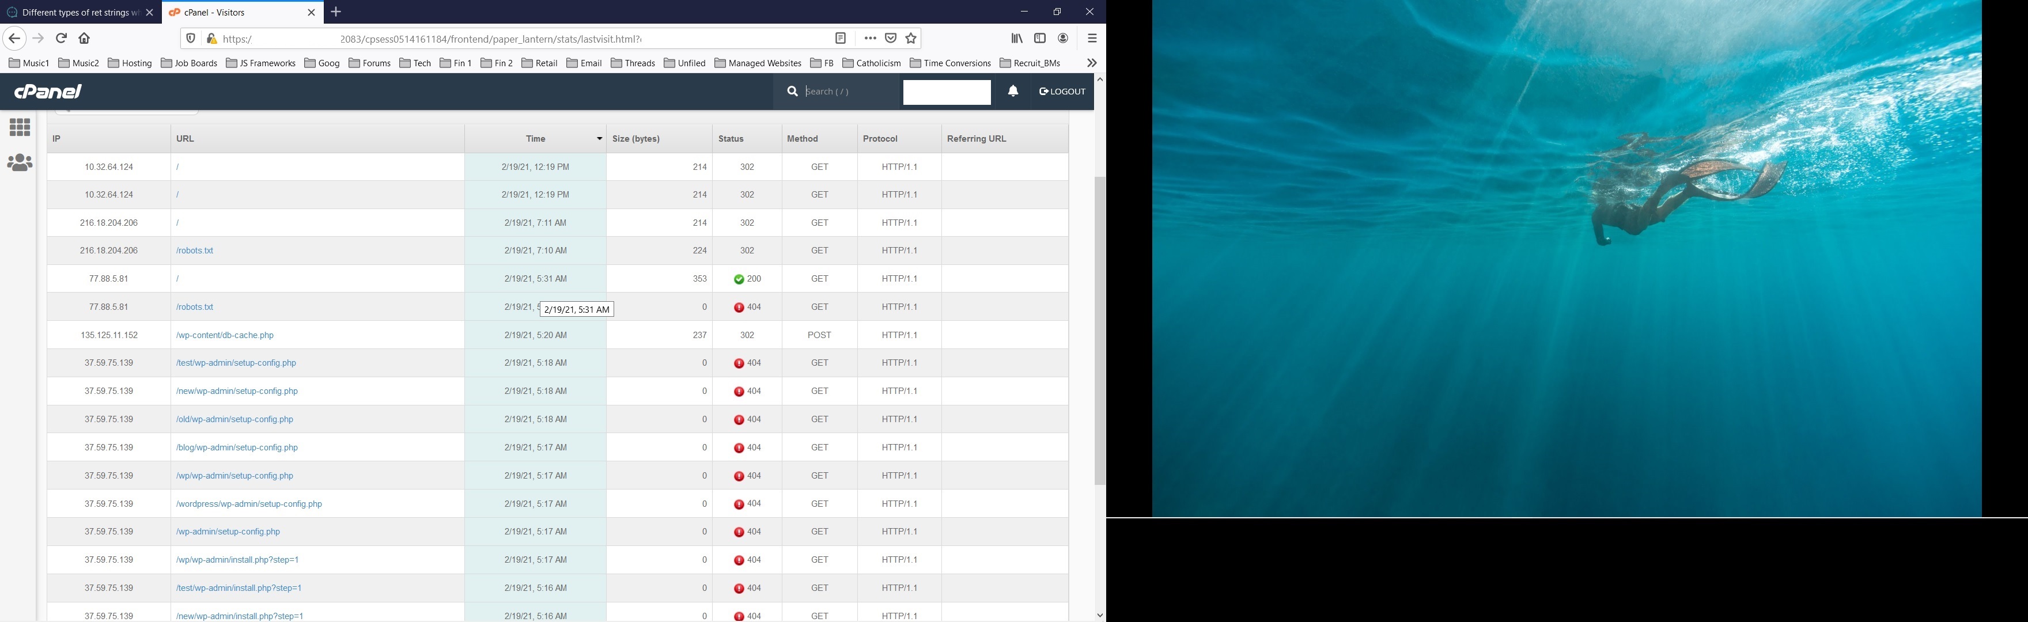Open the /wp/wp-admin/install.php?step=1 link
Viewport: 2028px width, 622px height.
(237, 560)
